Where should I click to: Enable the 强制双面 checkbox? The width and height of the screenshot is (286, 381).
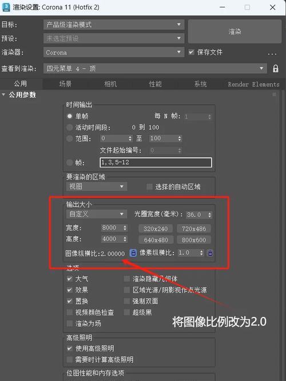pyautogui.click(x=126, y=301)
